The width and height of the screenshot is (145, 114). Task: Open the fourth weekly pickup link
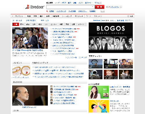(59, 77)
